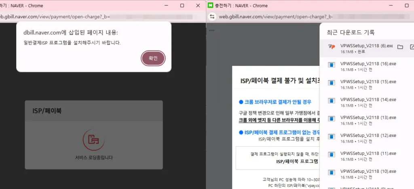Click the 일반결제ISP 프로그램 설치 alert message
This screenshot has height=189, width=414.
(72, 43)
